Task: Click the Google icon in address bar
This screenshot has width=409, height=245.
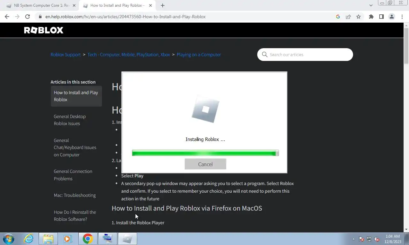Action: [338, 17]
